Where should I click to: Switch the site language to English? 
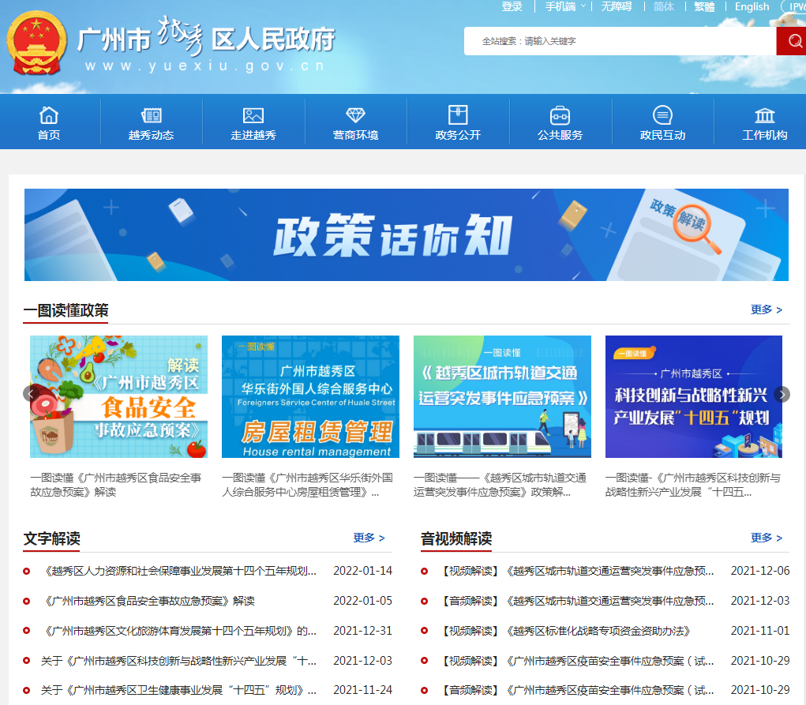point(752,6)
